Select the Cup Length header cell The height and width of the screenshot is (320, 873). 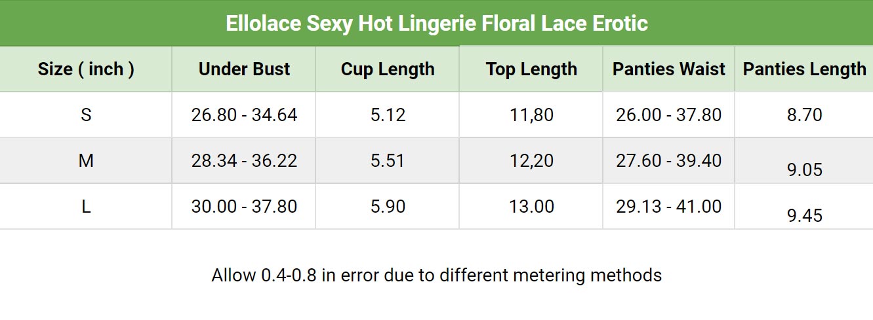click(388, 69)
